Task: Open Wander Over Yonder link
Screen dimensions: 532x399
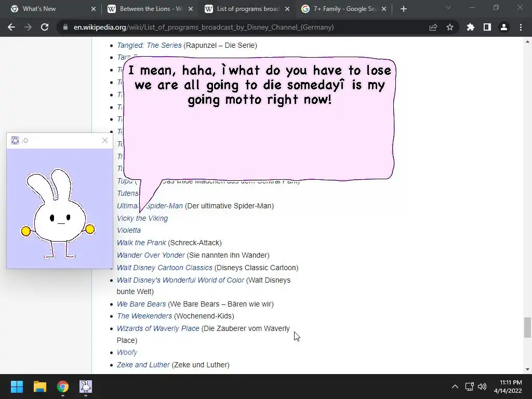Action: [151, 255]
